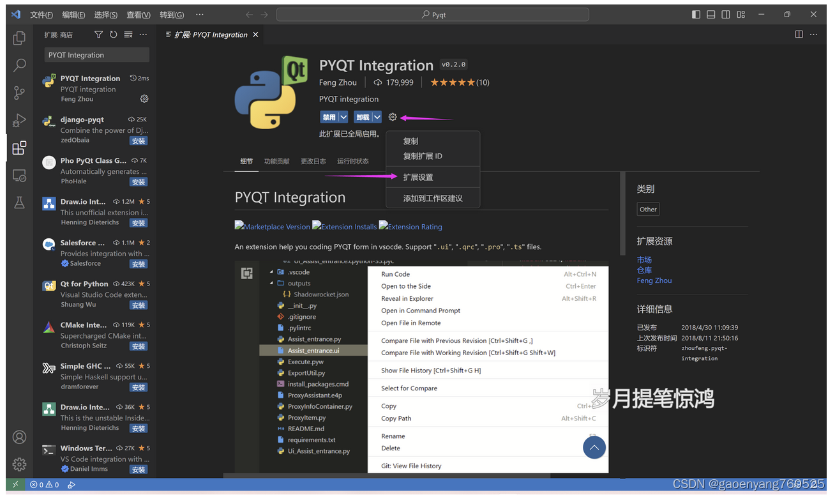835x497 pixels.
Task: Open the Run and Debug view
Action: click(x=19, y=120)
